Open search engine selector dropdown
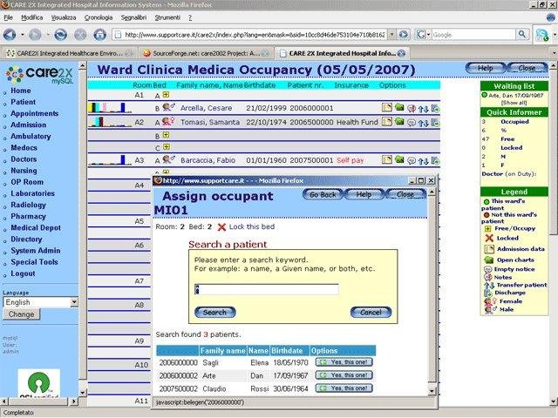The width and height of the screenshot is (558, 418). pyautogui.click(x=424, y=35)
